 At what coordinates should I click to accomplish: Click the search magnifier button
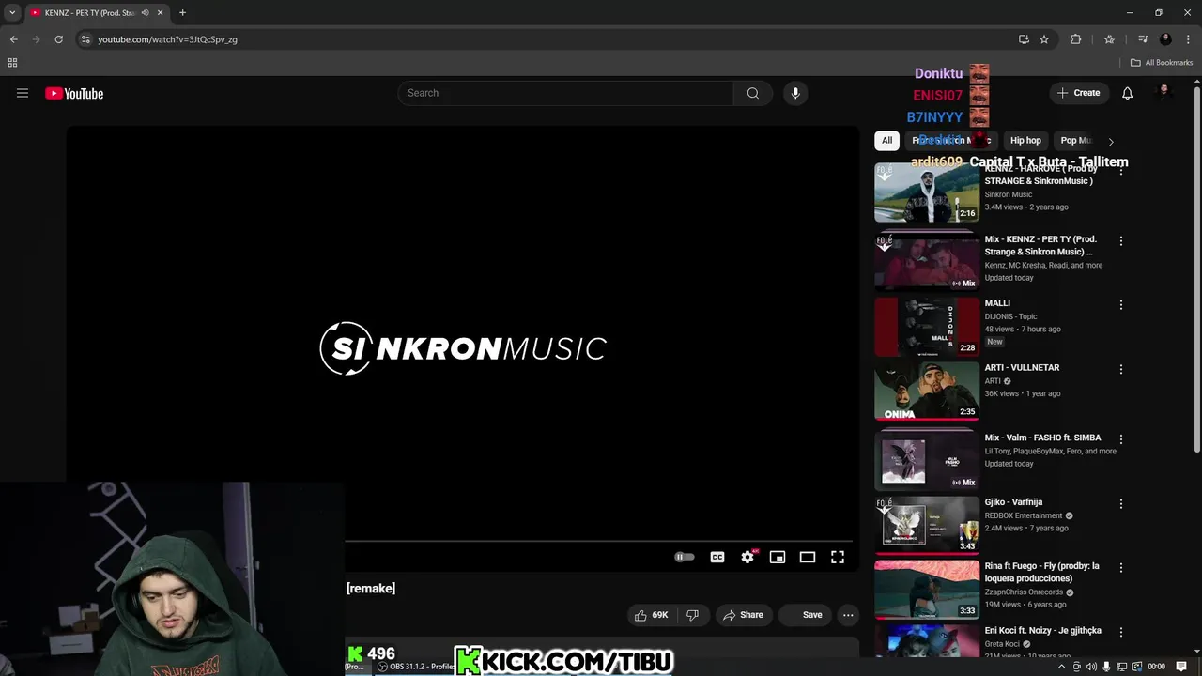[752, 93]
